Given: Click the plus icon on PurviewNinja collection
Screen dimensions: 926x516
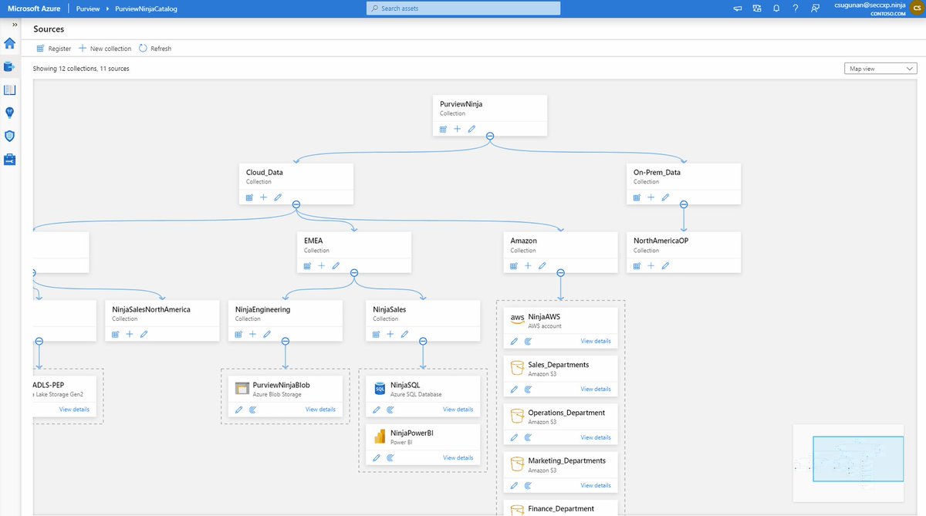Looking at the screenshot, I should pos(457,129).
